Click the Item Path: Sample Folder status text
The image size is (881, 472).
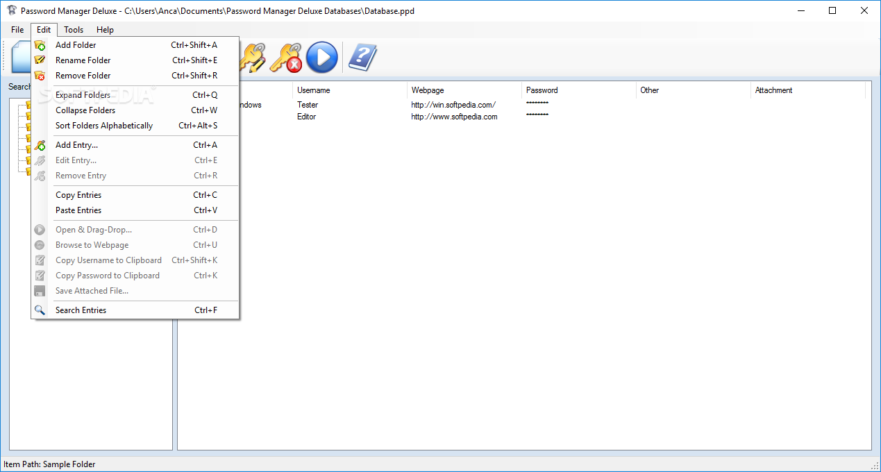[49, 464]
